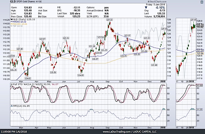Click the 123.31 June high label
This screenshot has width=205, height=134.
click(66, 38)
